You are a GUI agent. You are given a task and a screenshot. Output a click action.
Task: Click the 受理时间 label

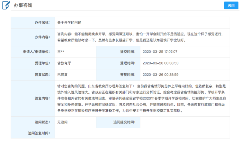coord(128,63)
